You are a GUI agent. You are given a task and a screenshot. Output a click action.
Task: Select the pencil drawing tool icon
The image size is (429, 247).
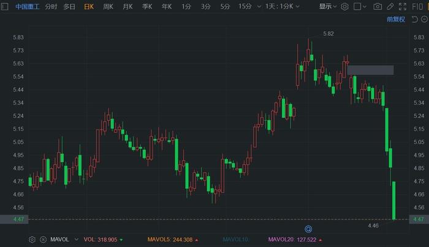tap(390, 6)
